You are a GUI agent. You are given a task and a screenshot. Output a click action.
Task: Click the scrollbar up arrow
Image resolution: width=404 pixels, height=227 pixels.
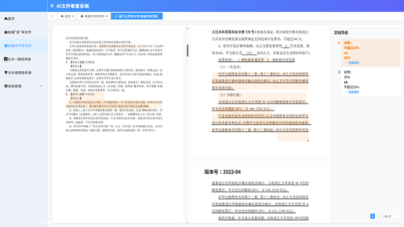tap(187, 29)
